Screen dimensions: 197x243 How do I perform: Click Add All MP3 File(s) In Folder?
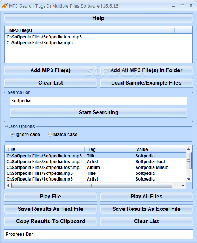click(x=146, y=70)
